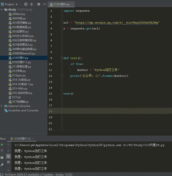Toggle Soft-Wrap in the Run console

[8, 157]
